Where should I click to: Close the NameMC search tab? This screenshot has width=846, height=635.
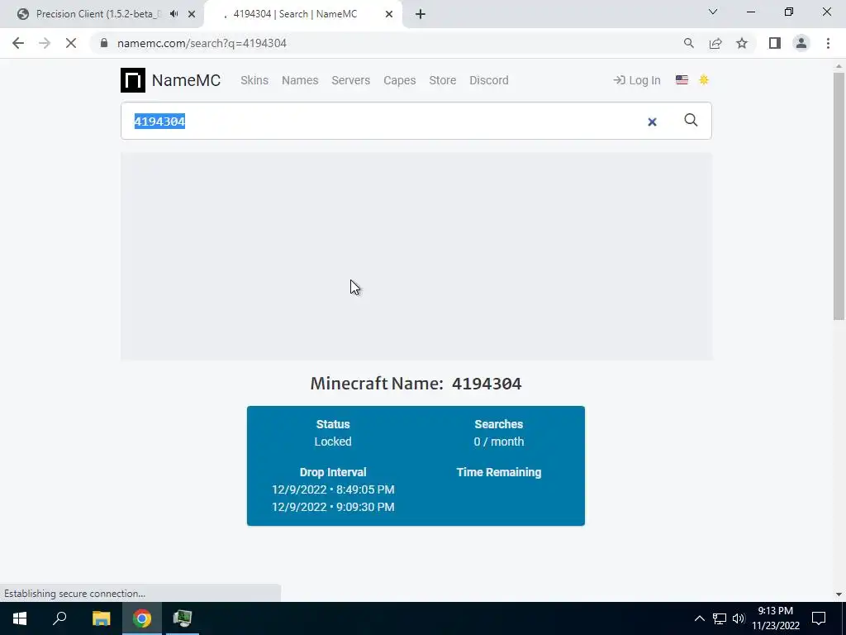click(389, 14)
